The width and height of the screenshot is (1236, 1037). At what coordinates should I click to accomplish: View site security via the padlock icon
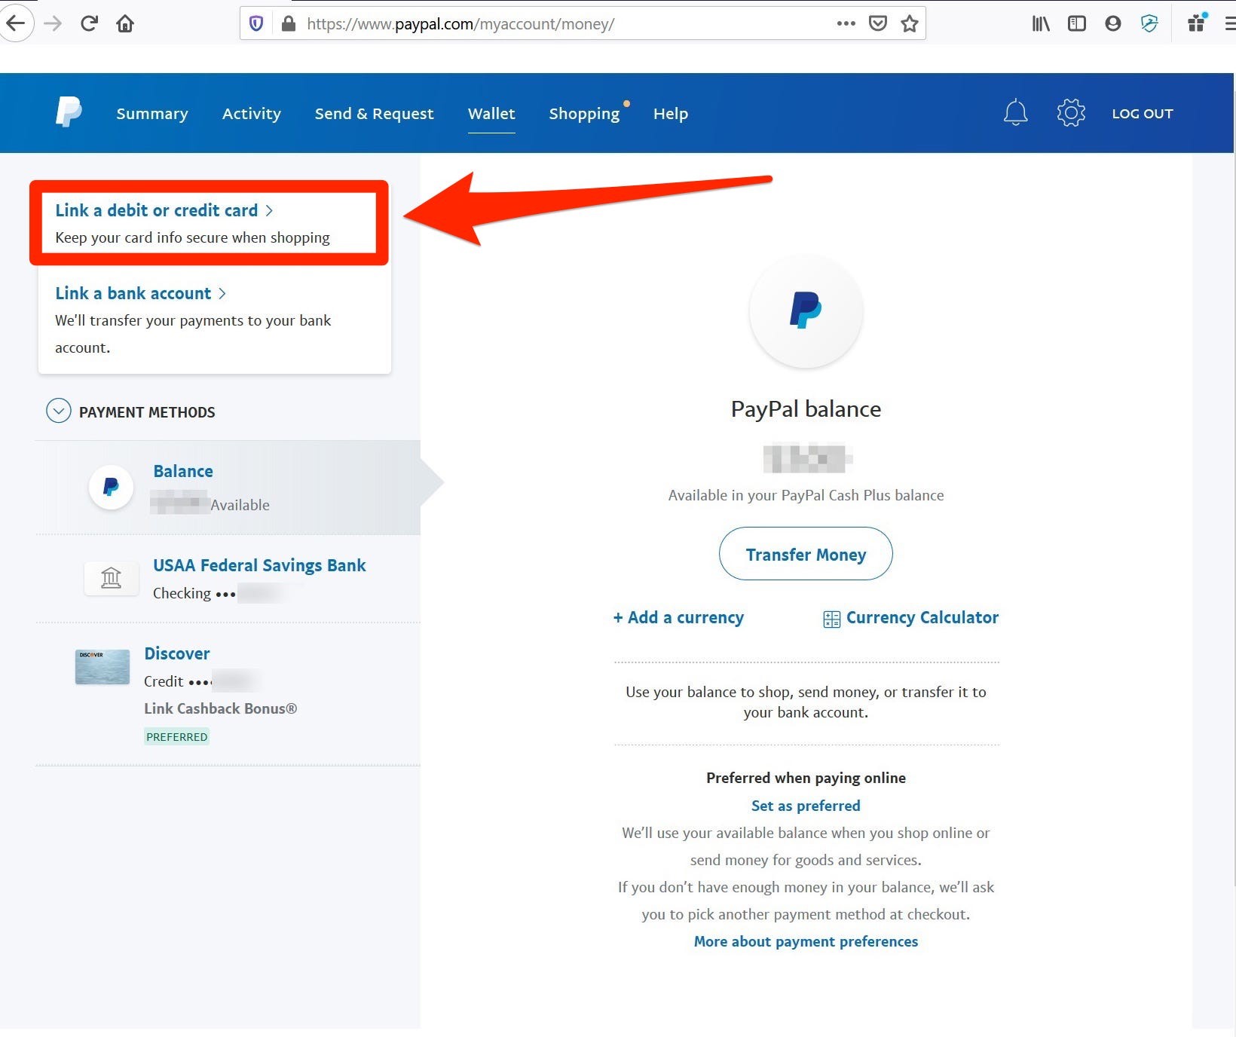point(288,23)
